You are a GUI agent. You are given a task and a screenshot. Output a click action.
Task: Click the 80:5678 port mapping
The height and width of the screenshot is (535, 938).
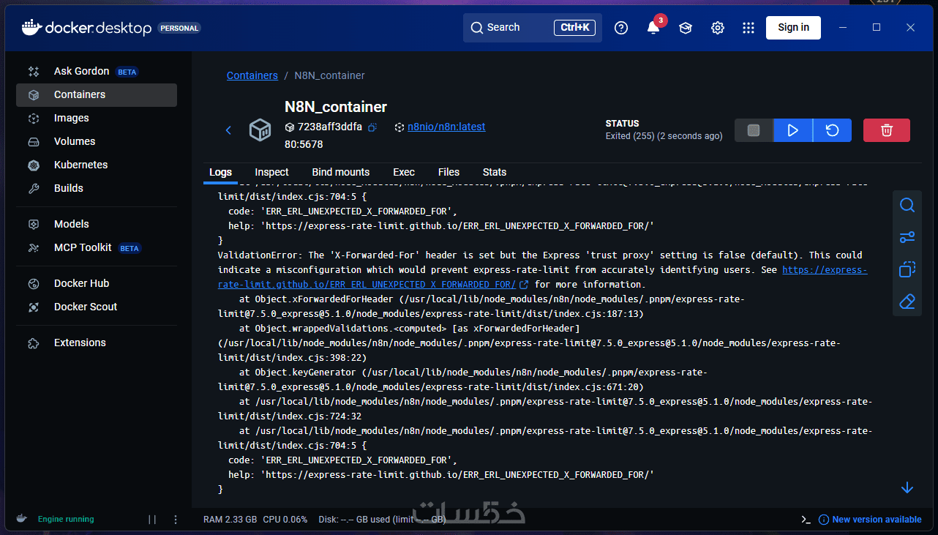(x=304, y=144)
